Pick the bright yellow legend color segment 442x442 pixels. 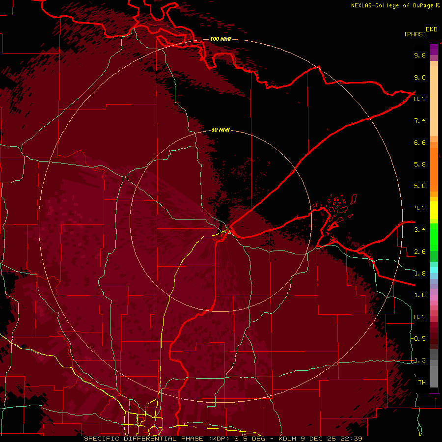(x=434, y=210)
